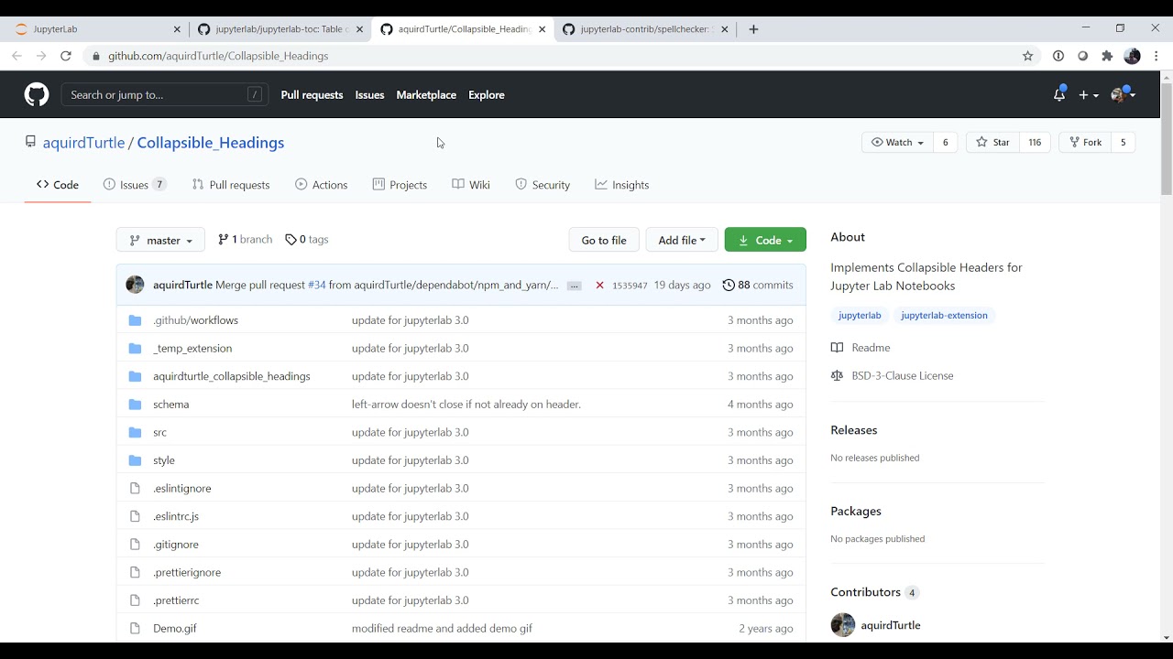
Task: Click the address bar URL
Action: click(x=218, y=56)
